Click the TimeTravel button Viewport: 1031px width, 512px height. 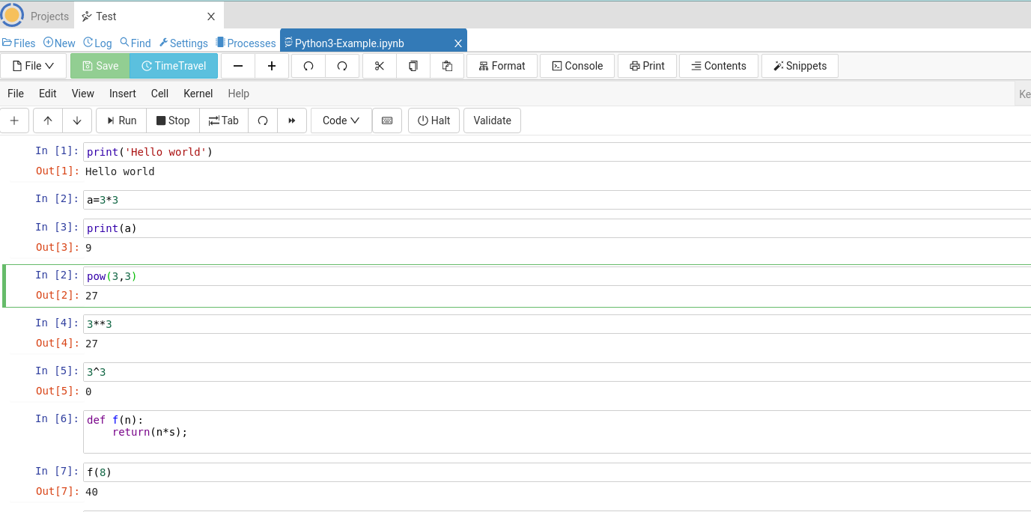click(x=174, y=66)
